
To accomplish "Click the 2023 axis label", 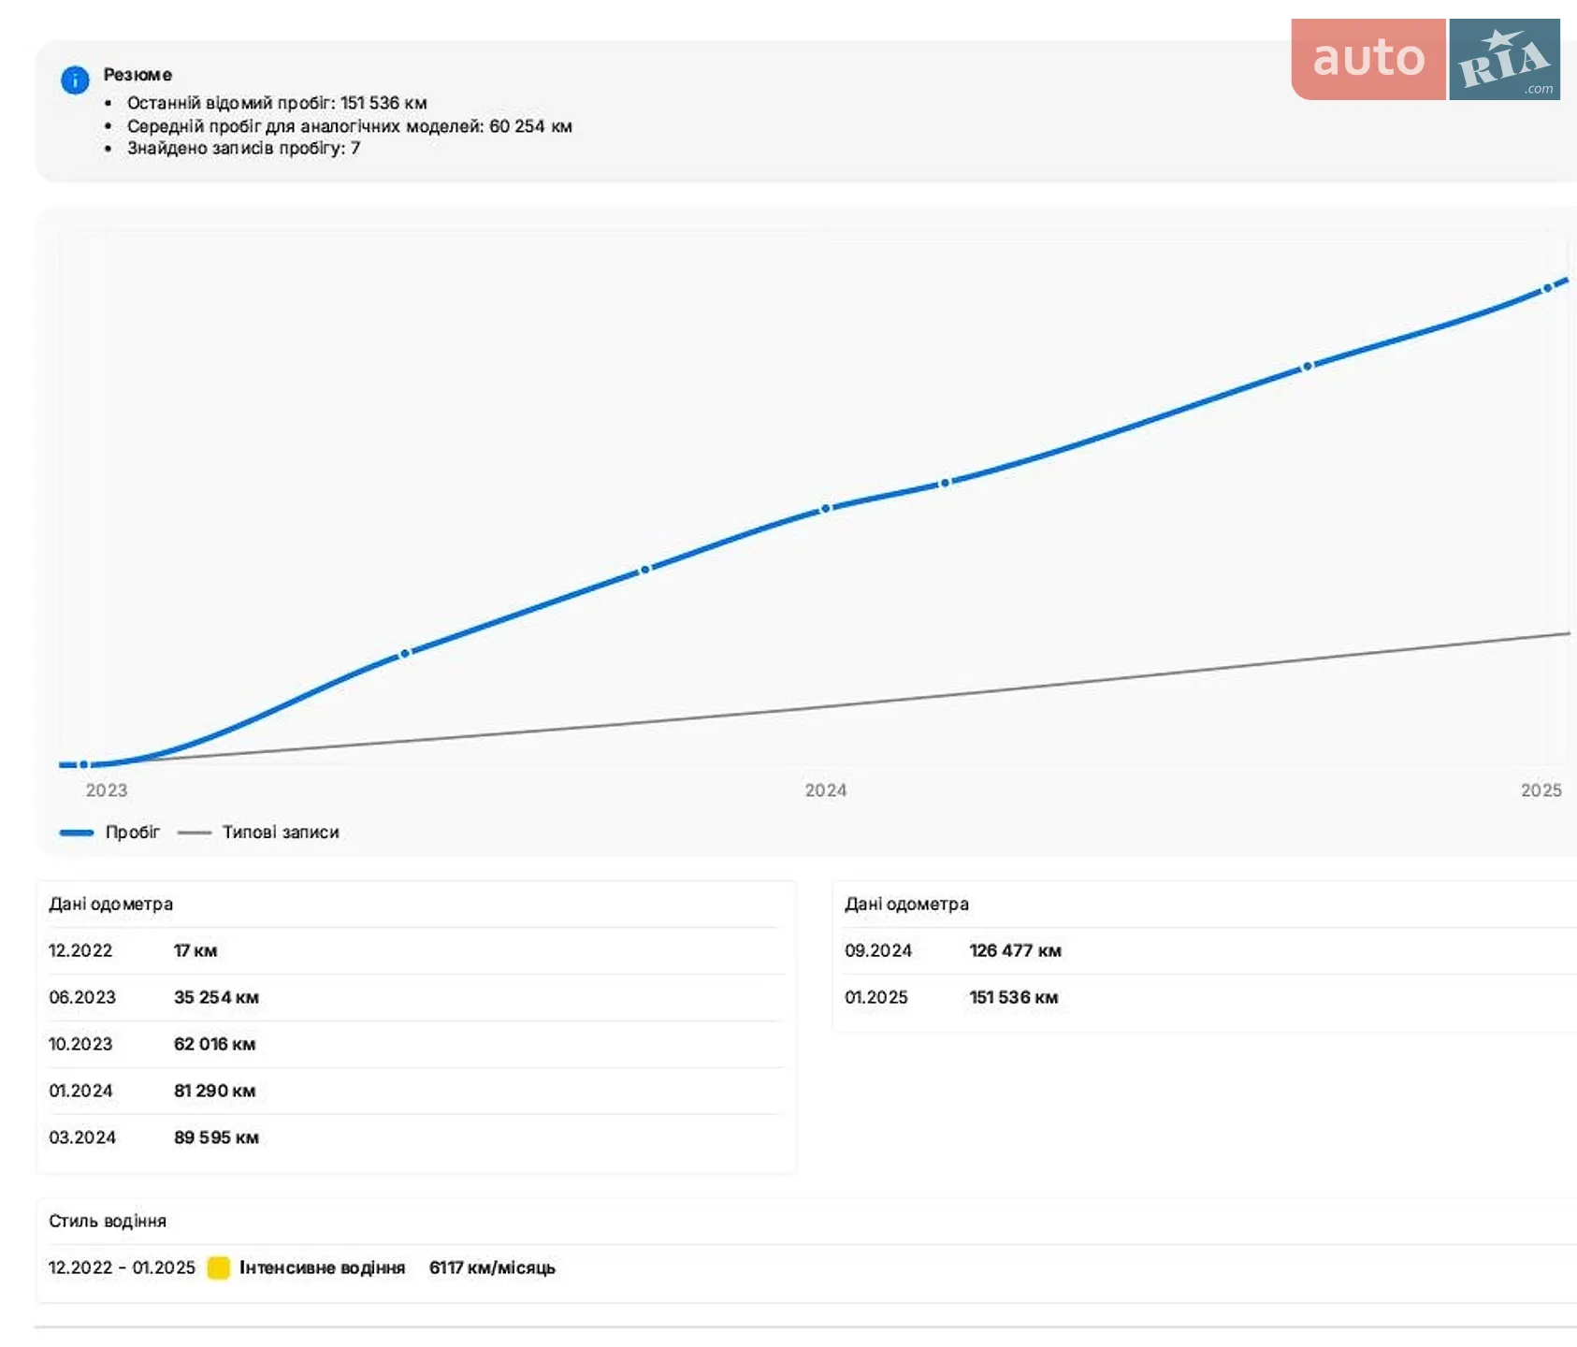I will click(107, 790).
